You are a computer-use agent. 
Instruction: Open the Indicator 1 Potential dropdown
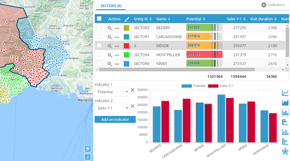[x=113, y=92]
